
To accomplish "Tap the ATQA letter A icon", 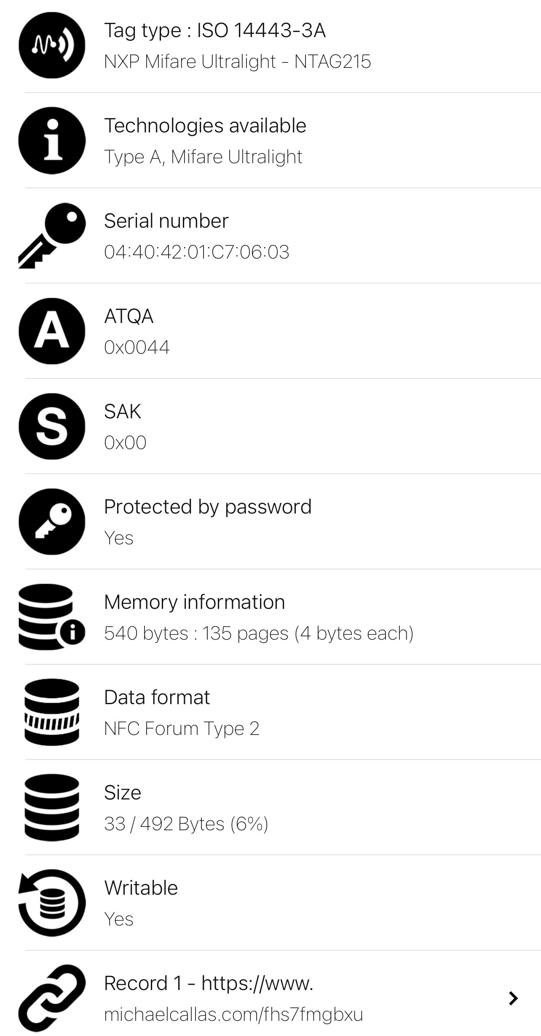I will coord(52,331).
